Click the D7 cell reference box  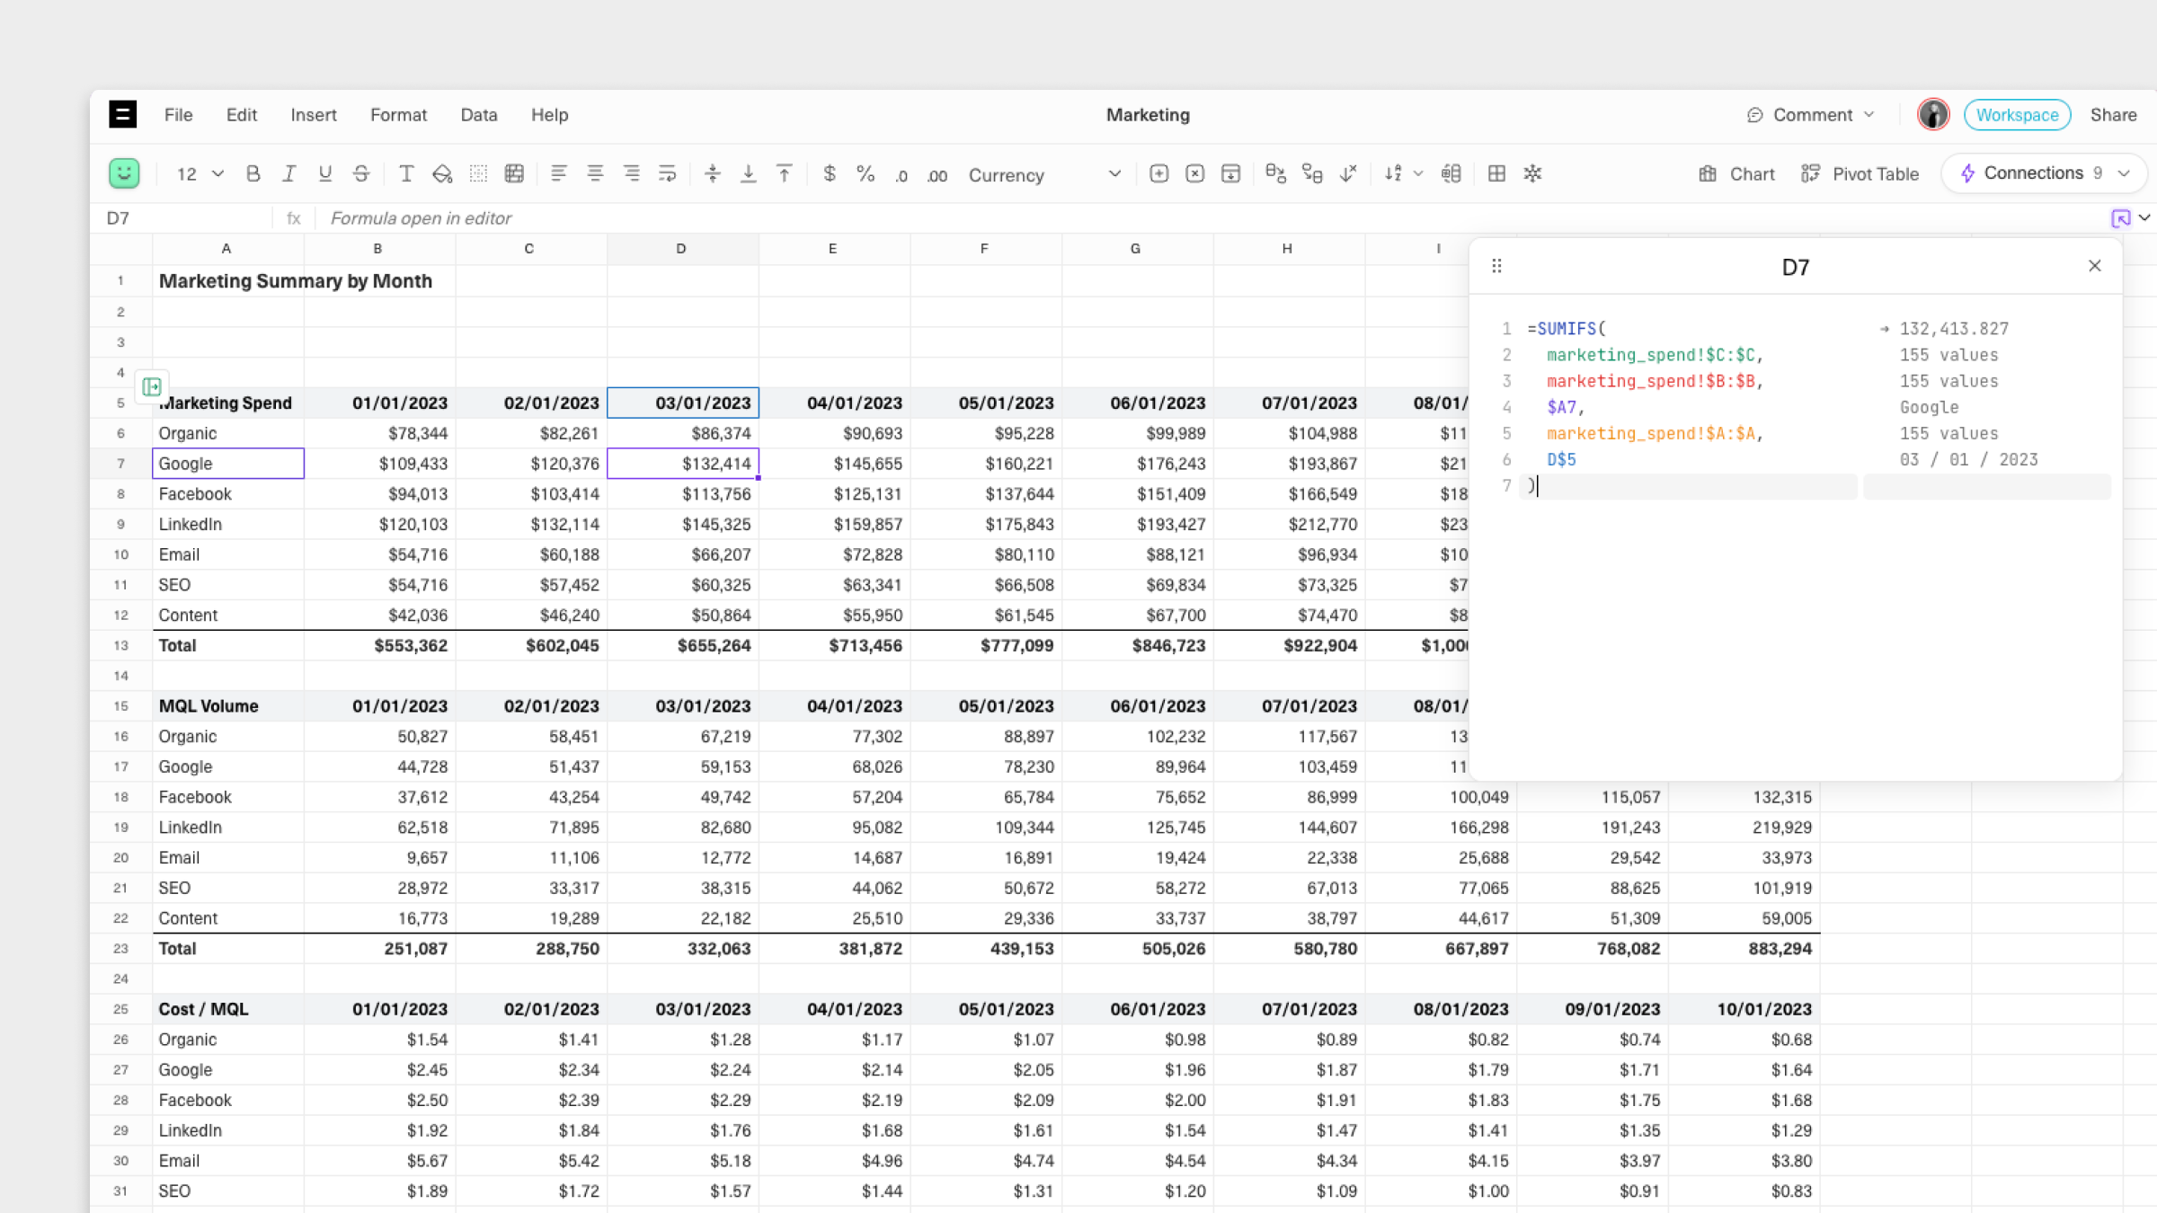[180, 217]
